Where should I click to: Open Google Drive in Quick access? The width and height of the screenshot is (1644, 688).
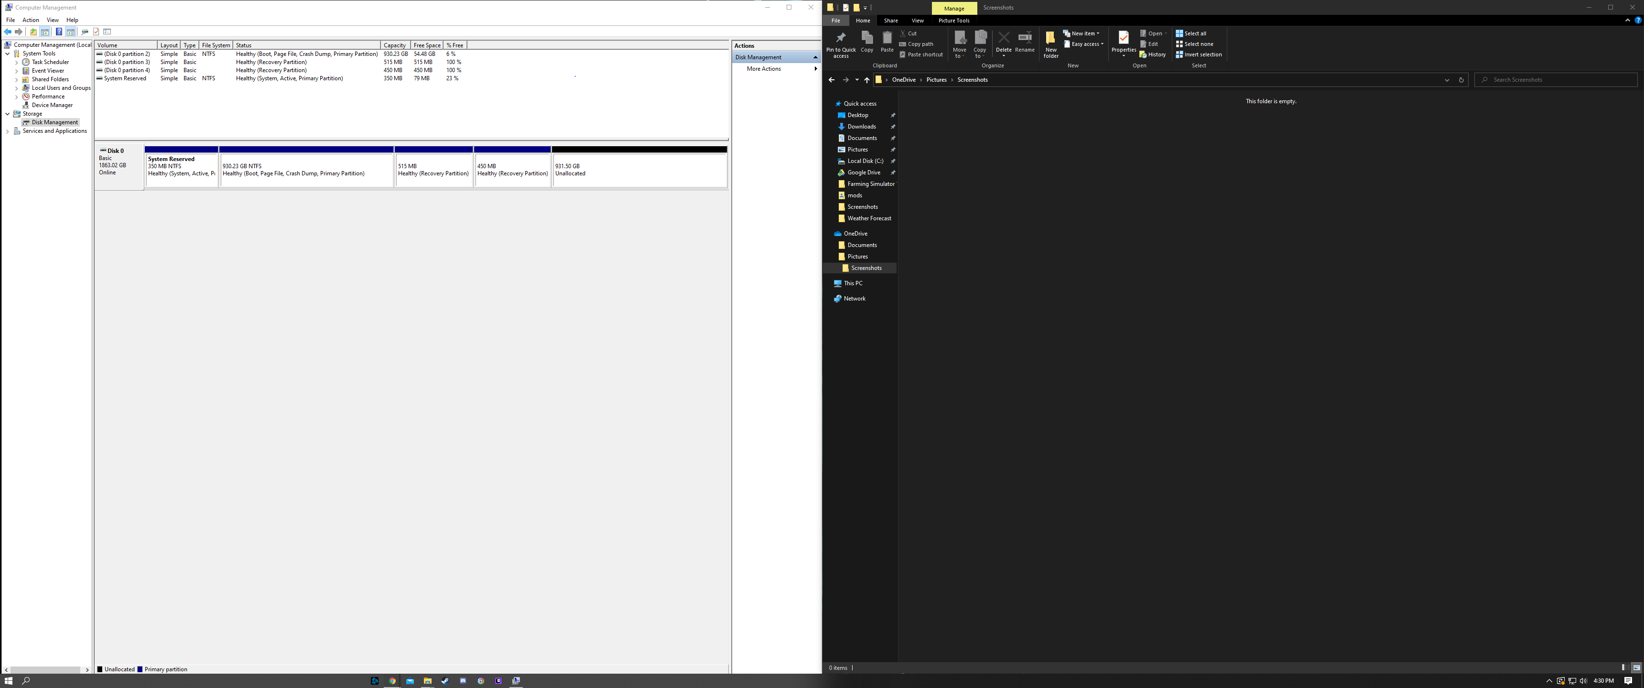point(864,173)
